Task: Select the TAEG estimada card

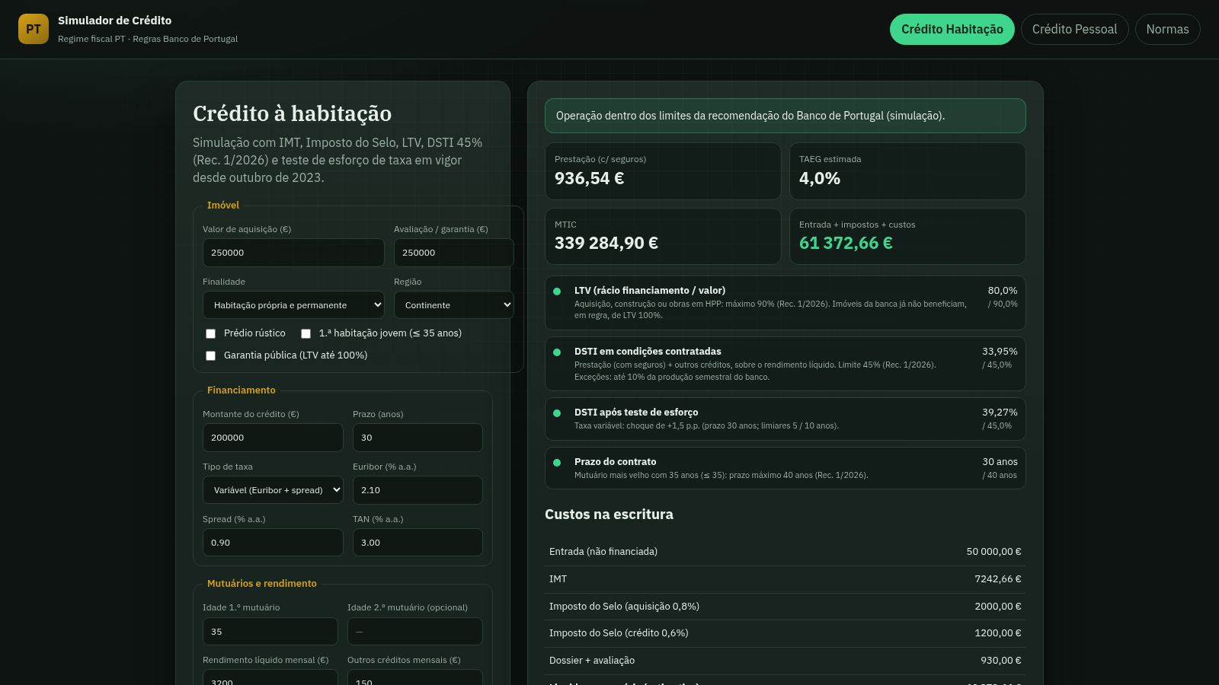Action: (x=907, y=171)
